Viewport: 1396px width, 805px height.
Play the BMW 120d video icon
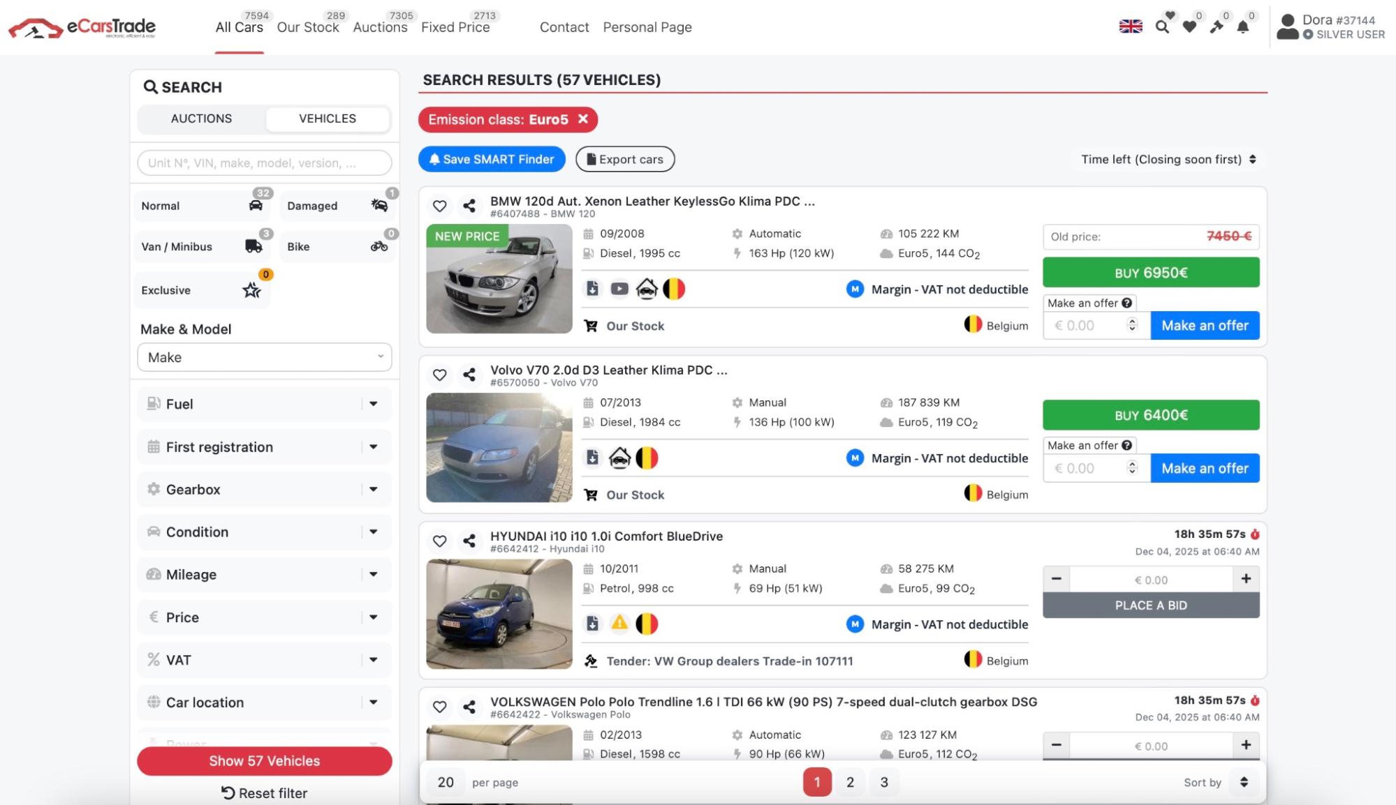(619, 289)
